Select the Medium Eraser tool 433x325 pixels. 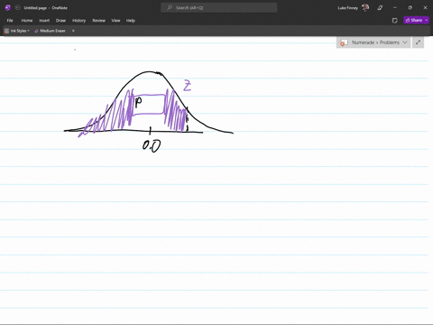pos(50,31)
